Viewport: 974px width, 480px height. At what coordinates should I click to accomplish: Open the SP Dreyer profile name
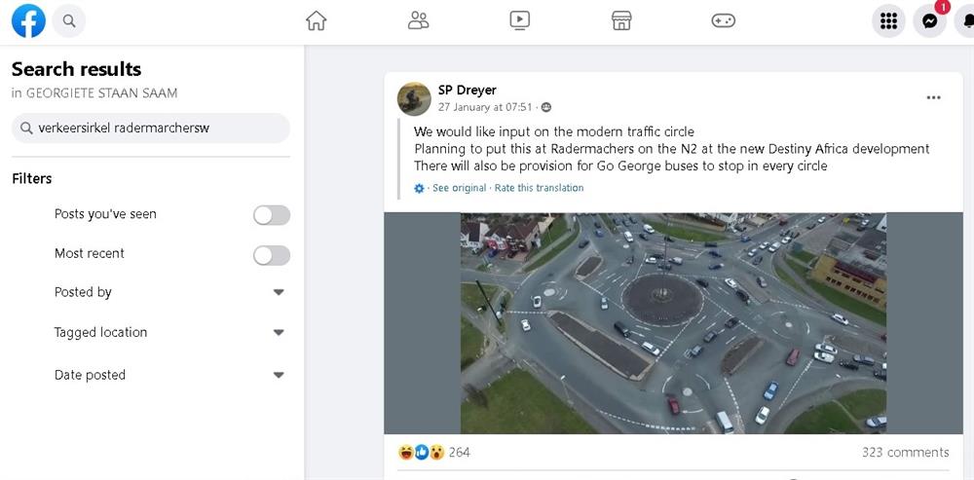pos(468,90)
